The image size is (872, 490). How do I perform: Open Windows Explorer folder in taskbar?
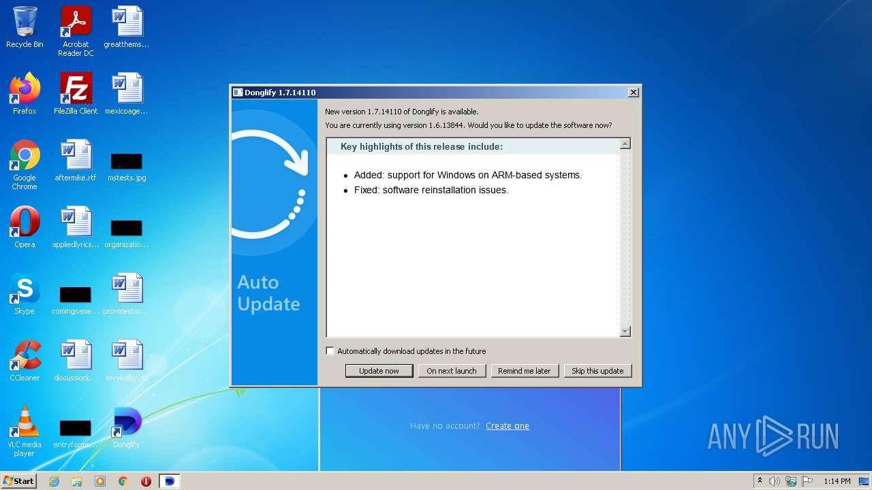click(77, 481)
